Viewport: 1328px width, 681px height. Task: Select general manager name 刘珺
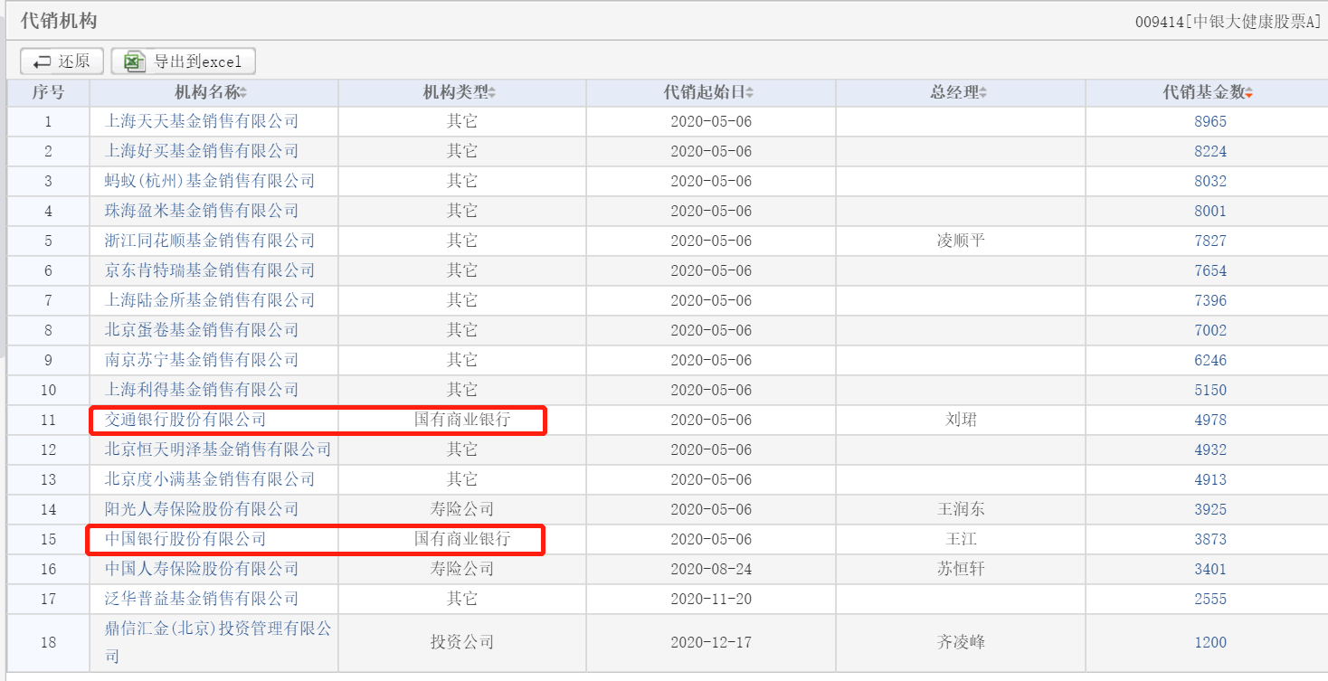(x=961, y=420)
